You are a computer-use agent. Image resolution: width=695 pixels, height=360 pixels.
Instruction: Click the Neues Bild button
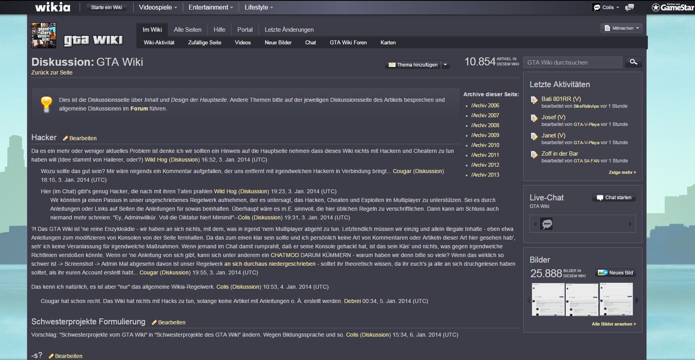(616, 272)
